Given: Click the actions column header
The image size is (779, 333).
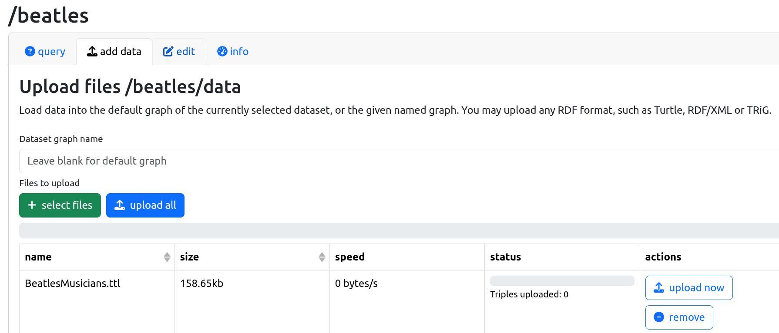Looking at the screenshot, I should pyautogui.click(x=663, y=257).
